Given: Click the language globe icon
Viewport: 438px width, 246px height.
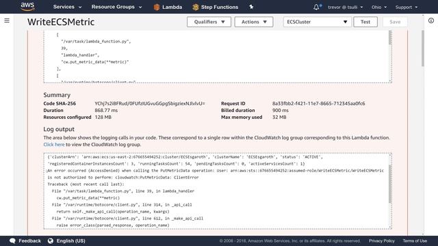Looking at the screenshot, I should pos(50,241).
